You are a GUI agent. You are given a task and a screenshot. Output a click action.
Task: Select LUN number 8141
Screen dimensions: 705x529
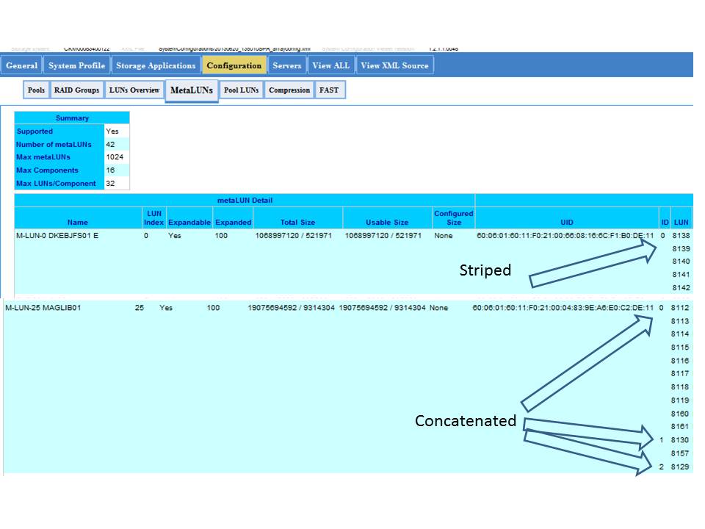[681, 275]
